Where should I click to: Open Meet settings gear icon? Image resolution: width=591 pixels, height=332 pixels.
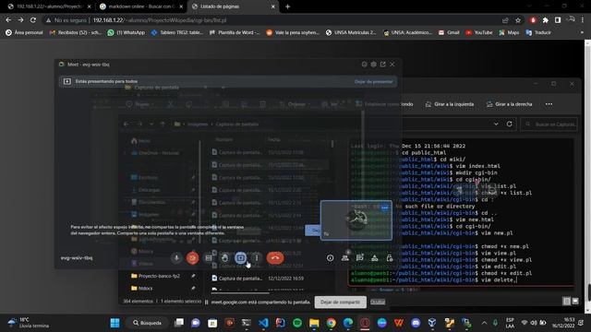(x=373, y=65)
